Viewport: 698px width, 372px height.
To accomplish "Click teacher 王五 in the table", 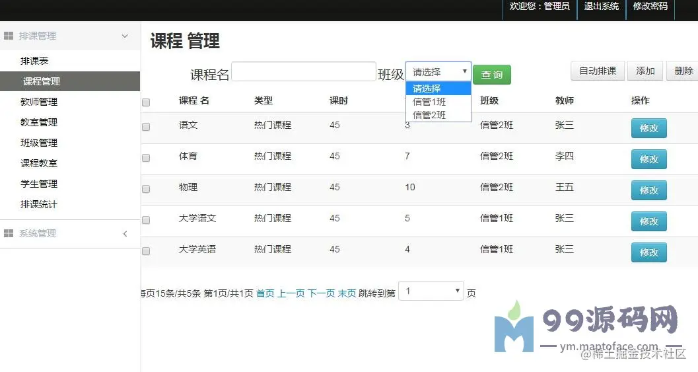I will tap(565, 187).
